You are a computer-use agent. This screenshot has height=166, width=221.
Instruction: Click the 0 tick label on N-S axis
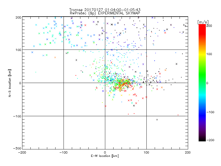coord(20,83)
